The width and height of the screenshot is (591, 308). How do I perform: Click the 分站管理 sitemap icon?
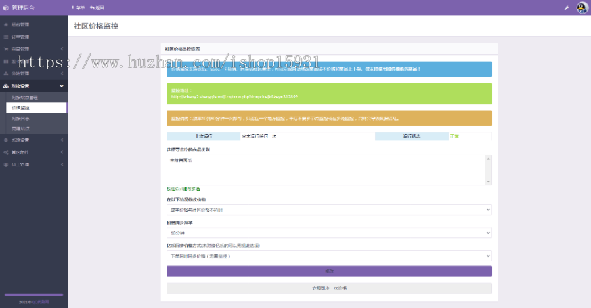(6, 74)
